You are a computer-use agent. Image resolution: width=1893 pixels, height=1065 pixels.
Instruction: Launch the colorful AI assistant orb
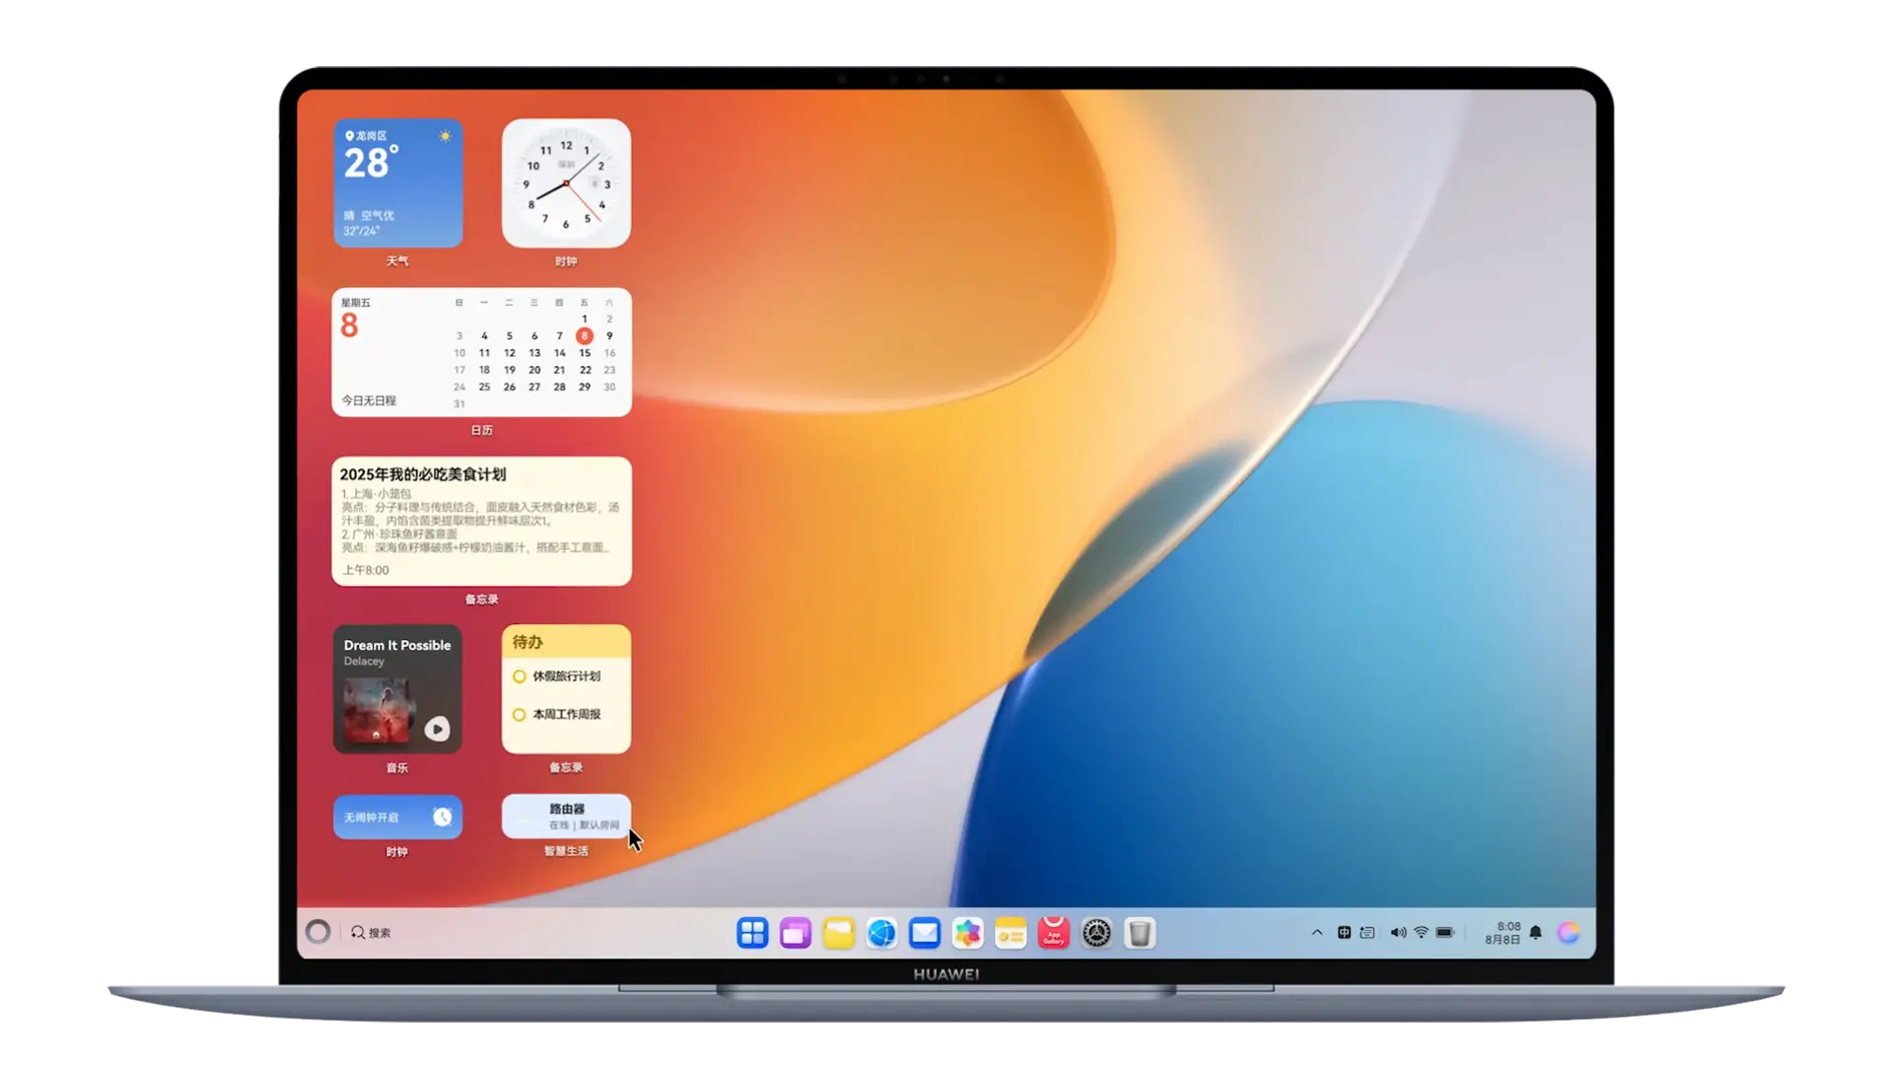[1569, 933]
